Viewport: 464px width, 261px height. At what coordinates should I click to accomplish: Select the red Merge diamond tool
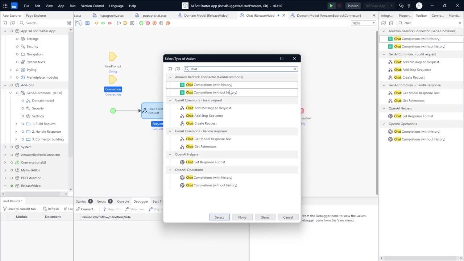coord(110,23)
